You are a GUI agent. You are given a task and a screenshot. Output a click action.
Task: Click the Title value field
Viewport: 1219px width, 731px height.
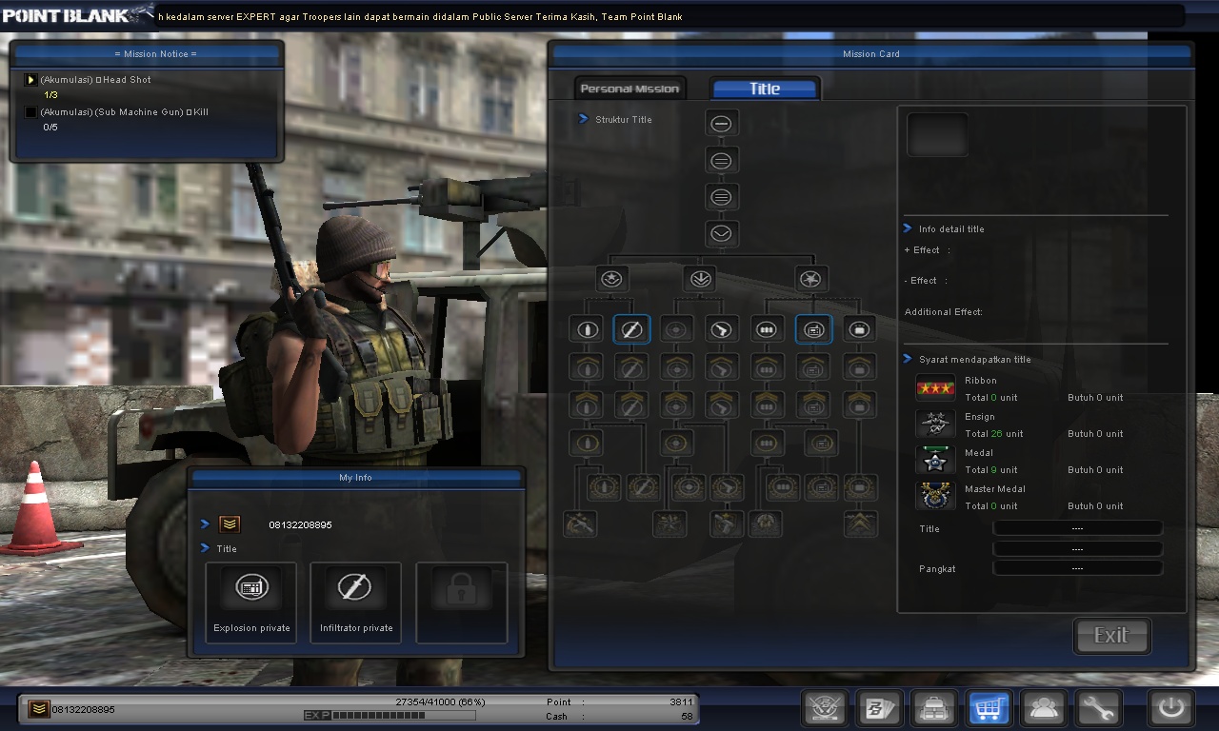tap(1077, 528)
